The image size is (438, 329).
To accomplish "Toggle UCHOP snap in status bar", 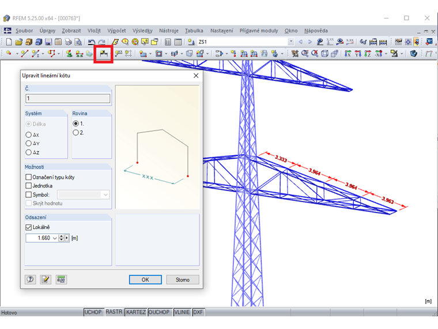I will coord(93,312).
